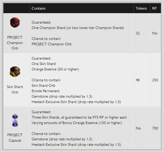
Task: Click the Skin Shard Orb name label
Action: point(15,89)
